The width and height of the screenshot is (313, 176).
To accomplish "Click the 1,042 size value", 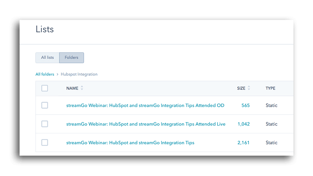I will click(243, 124).
